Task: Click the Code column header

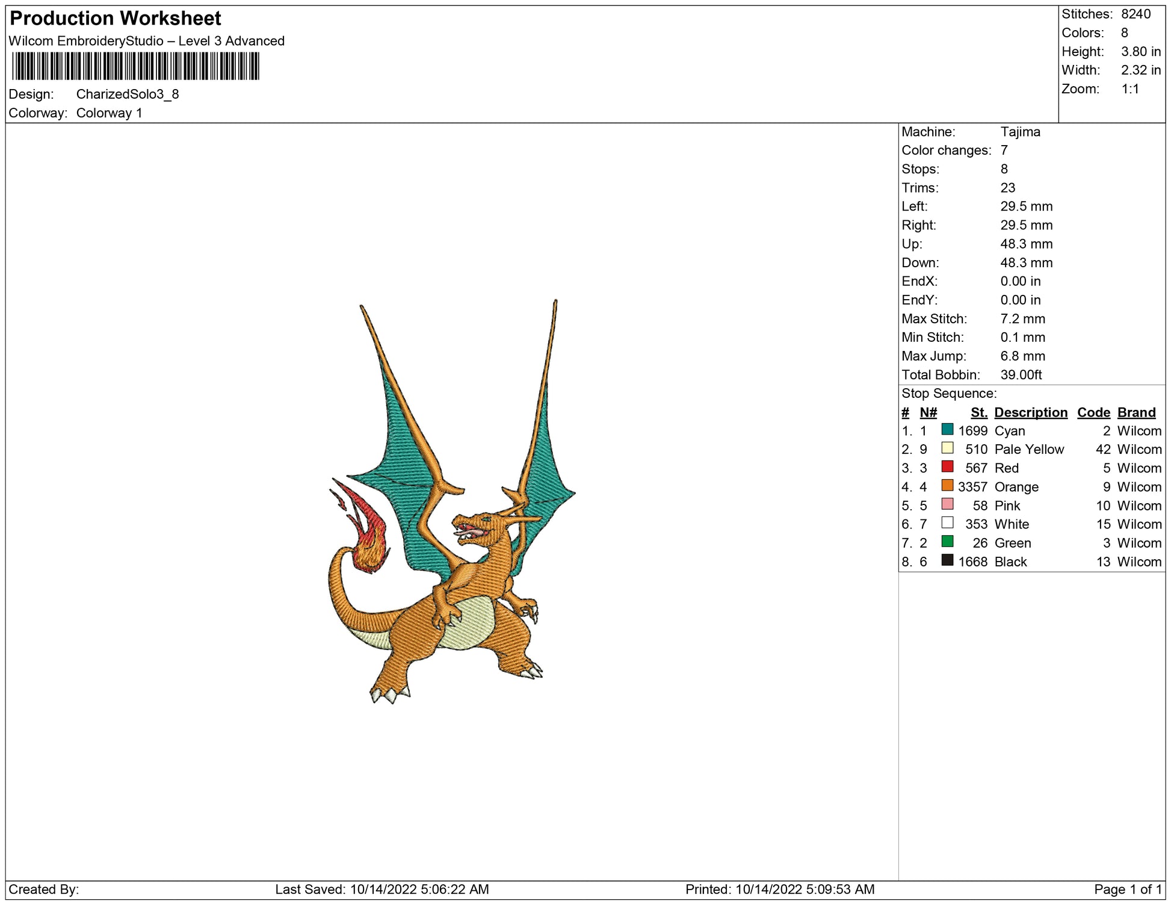Action: click(x=1093, y=412)
